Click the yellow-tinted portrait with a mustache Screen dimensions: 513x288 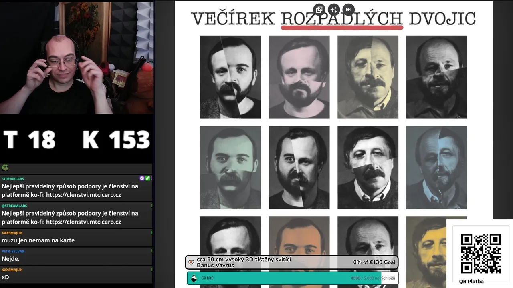(368, 77)
